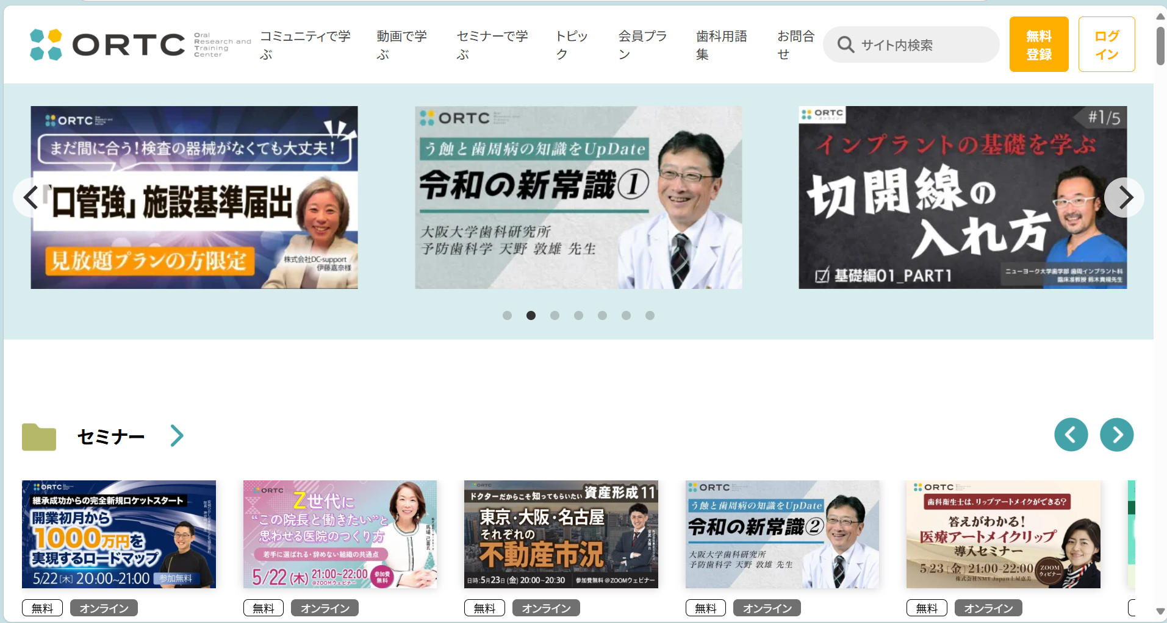Click the teal previous seminar circle button
The width and height of the screenshot is (1167, 623).
tap(1071, 435)
